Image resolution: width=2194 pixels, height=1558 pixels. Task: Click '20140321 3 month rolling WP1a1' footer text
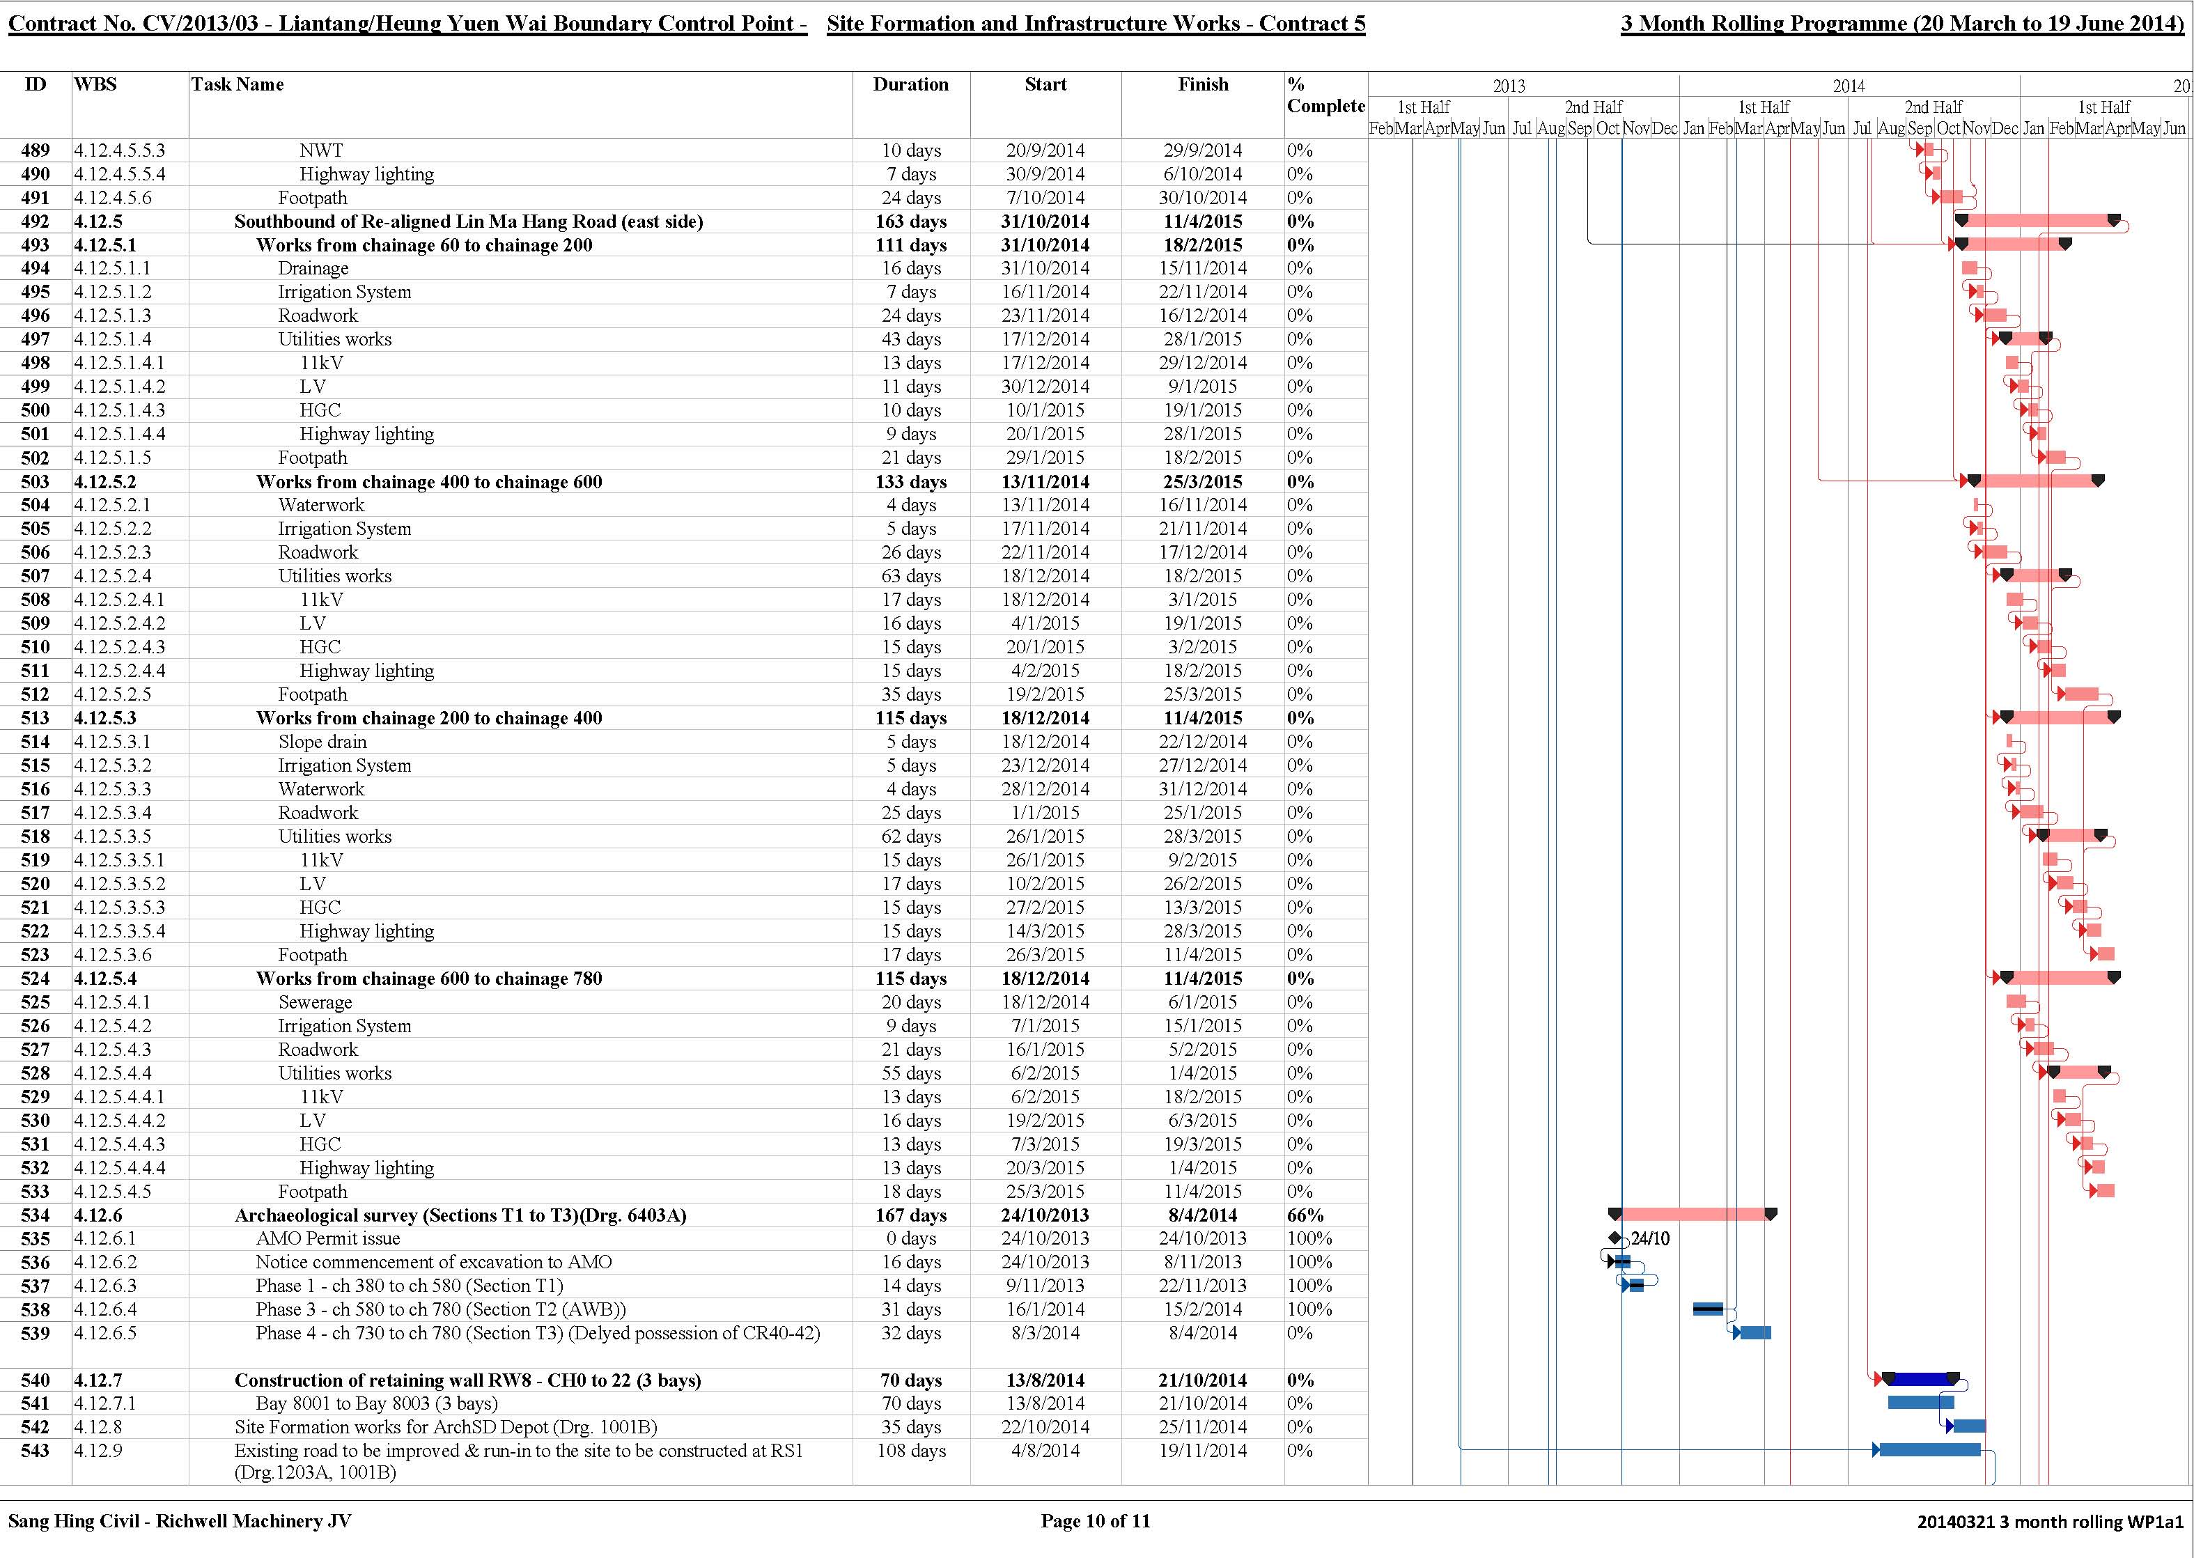tap(2050, 1522)
